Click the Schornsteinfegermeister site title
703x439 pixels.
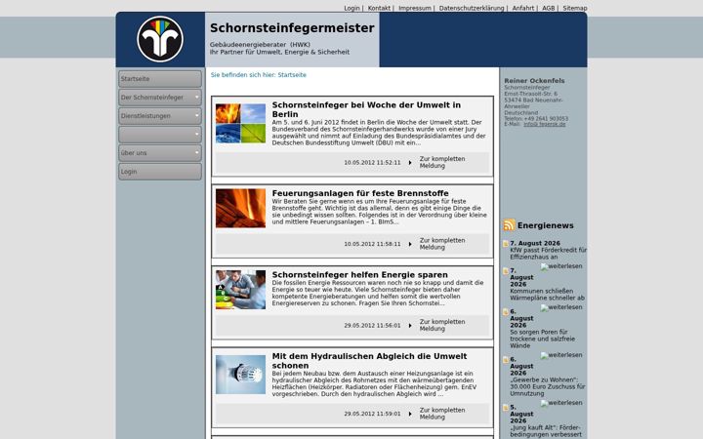click(x=292, y=27)
